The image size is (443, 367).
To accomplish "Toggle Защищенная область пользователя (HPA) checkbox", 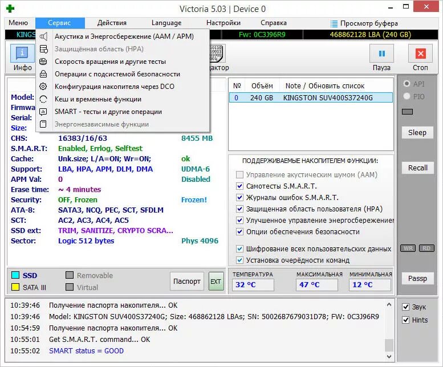I will pyautogui.click(x=239, y=209).
